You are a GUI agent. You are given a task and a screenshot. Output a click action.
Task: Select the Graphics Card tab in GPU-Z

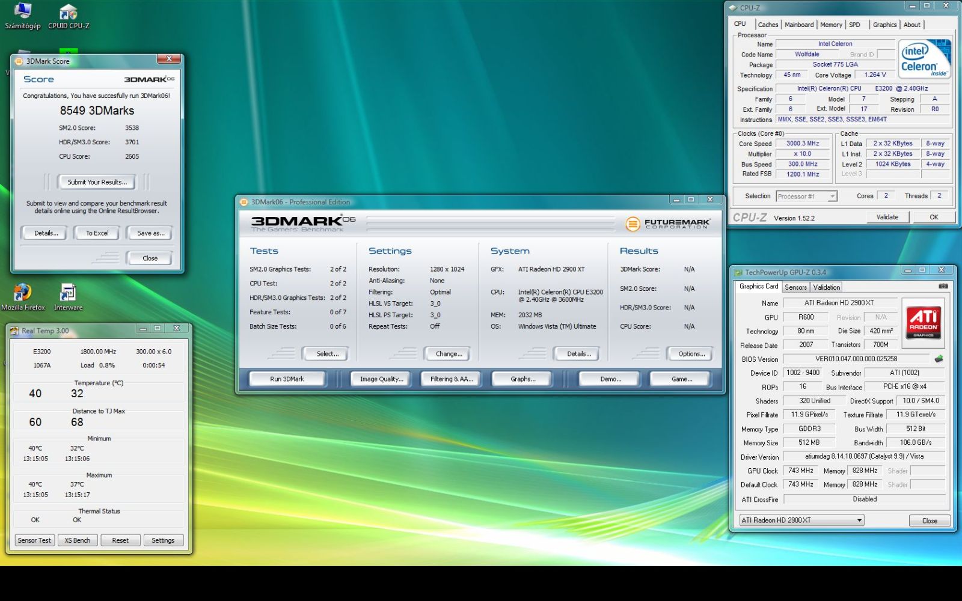point(758,286)
